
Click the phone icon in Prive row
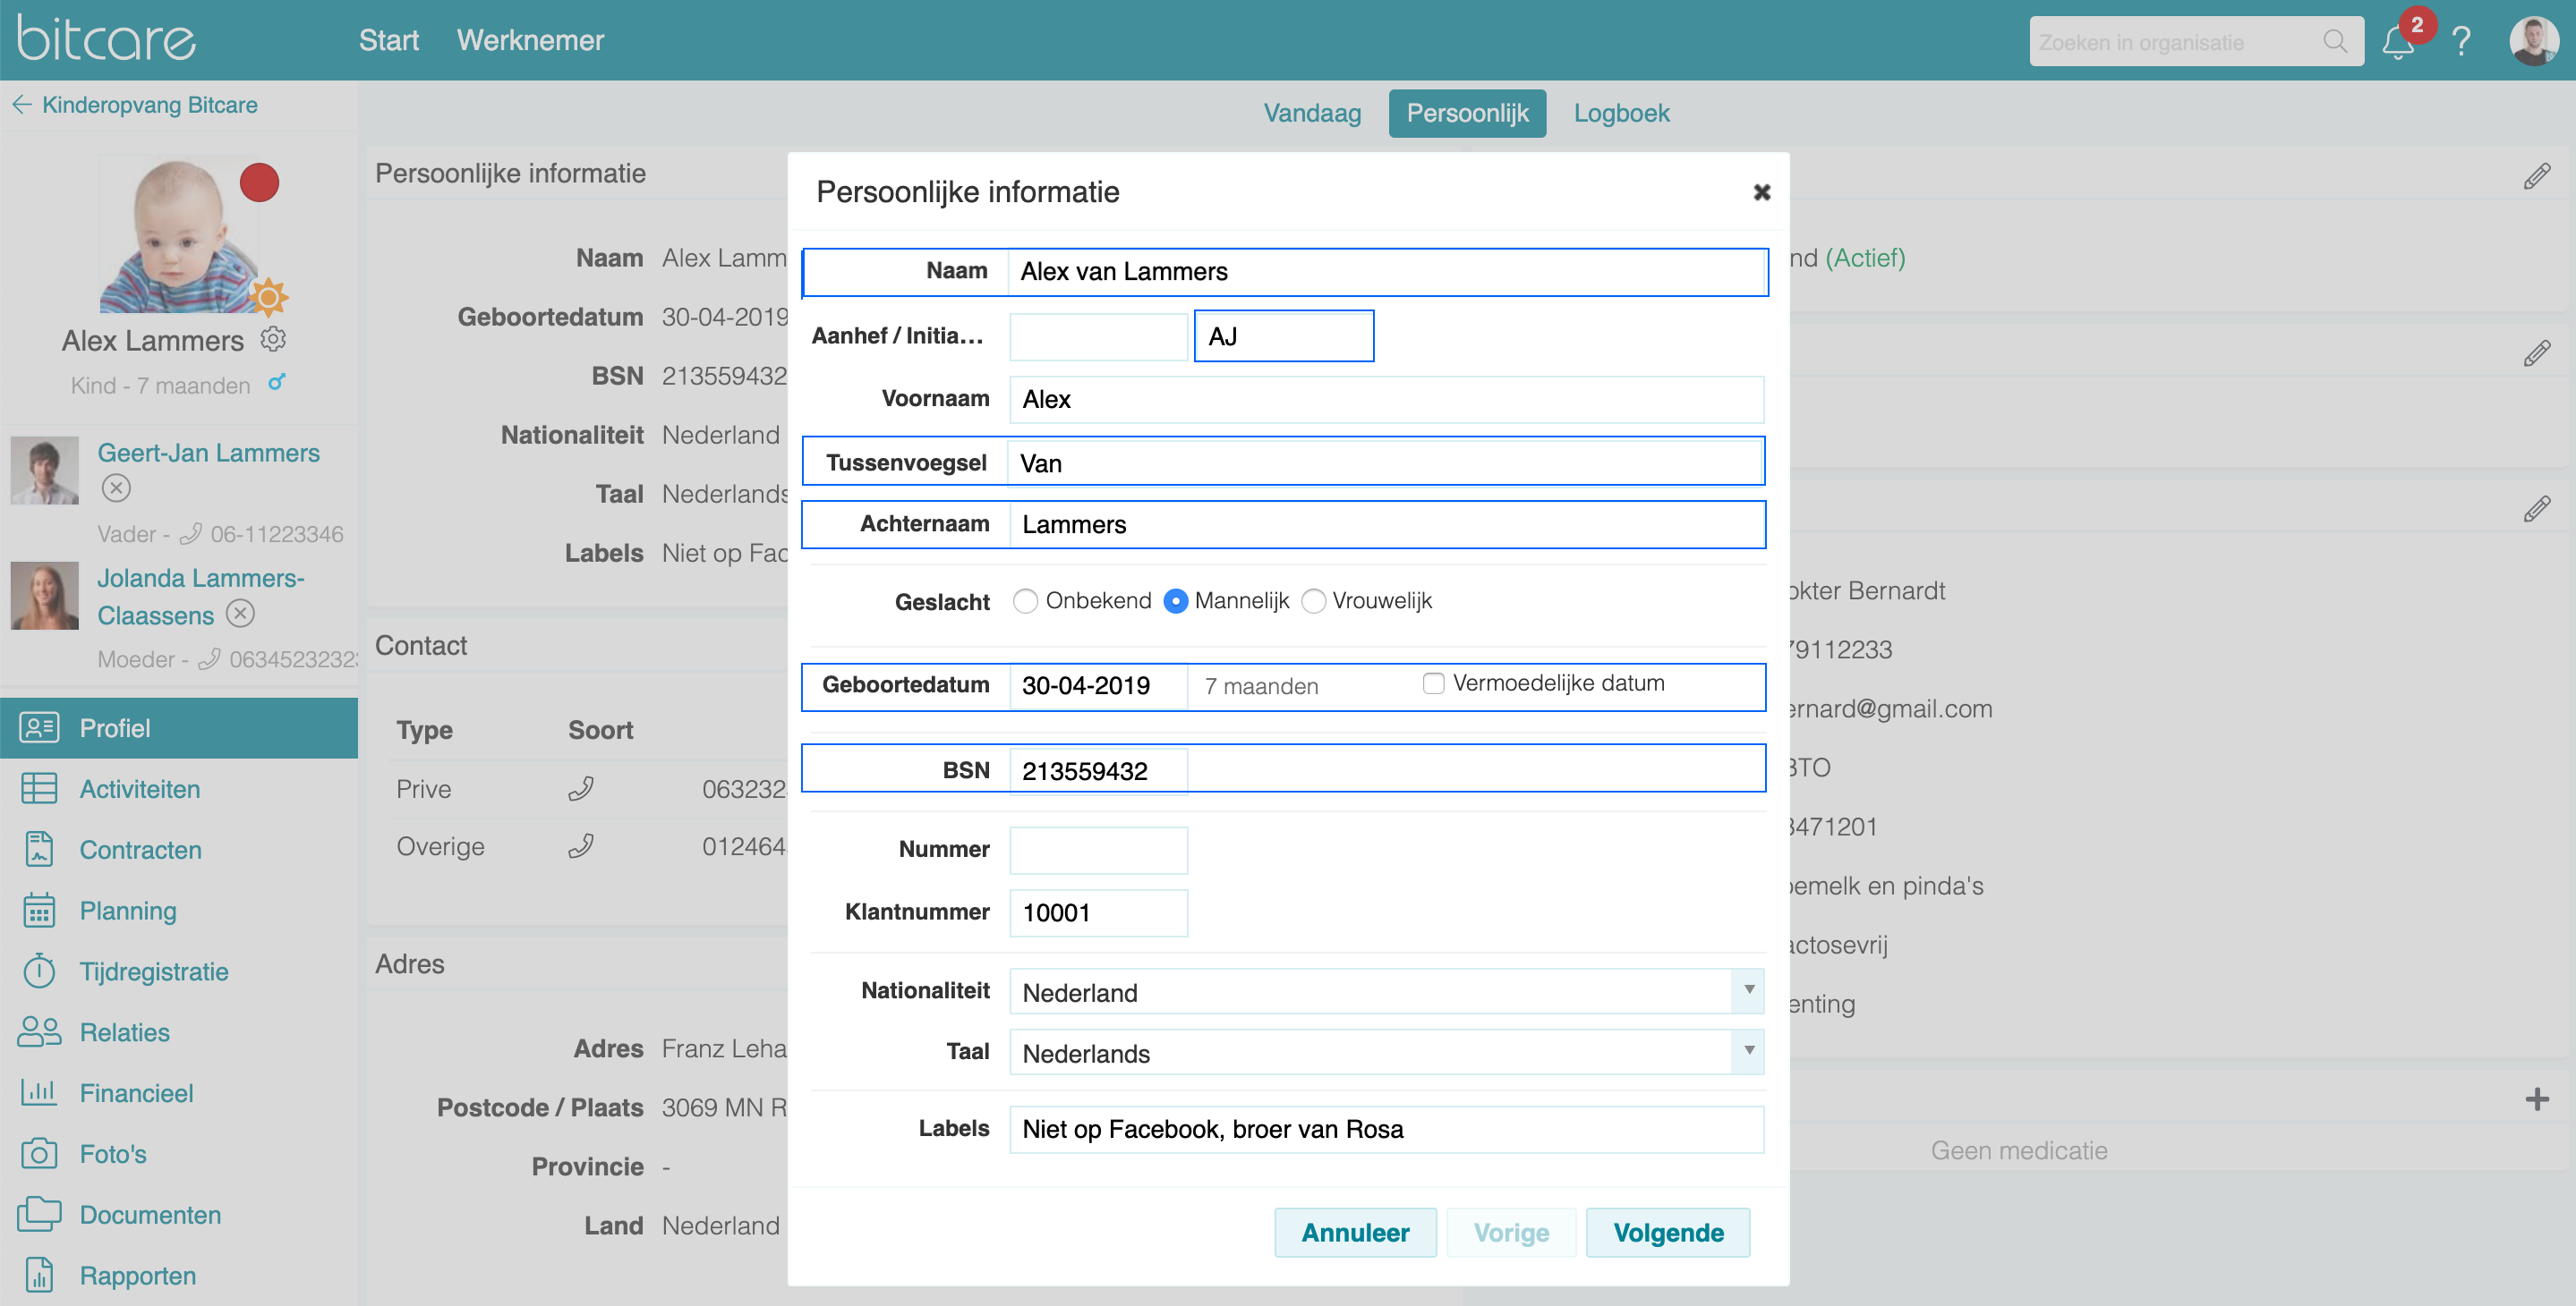pos(581,788)
